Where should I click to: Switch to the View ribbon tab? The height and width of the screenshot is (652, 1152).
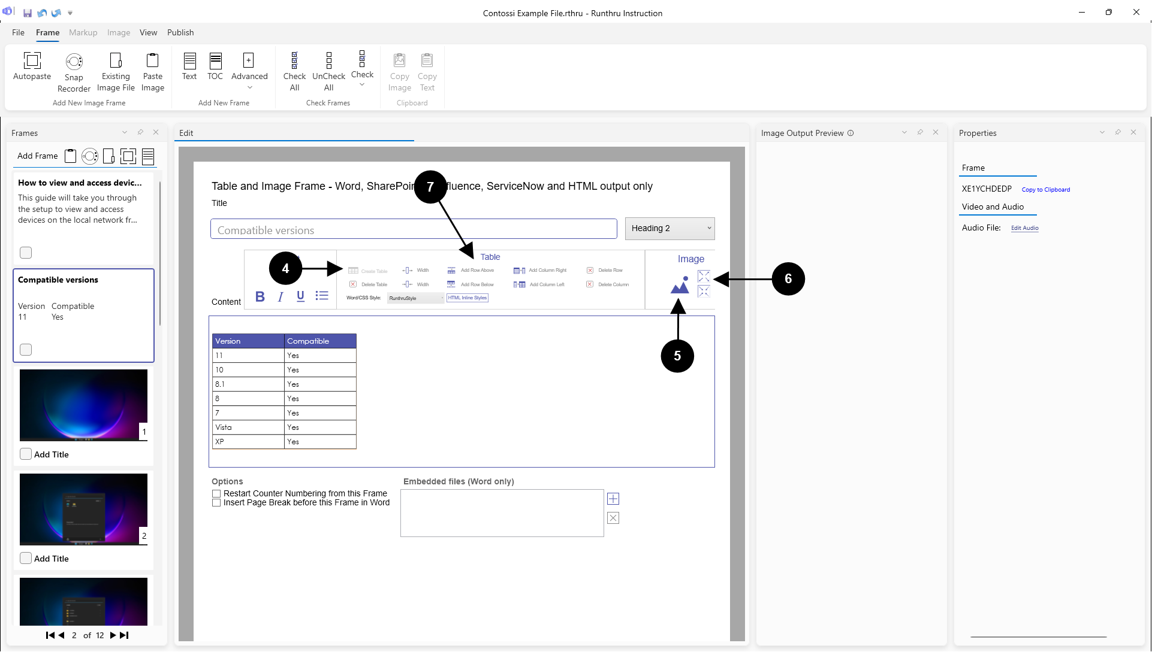[148, 32]
